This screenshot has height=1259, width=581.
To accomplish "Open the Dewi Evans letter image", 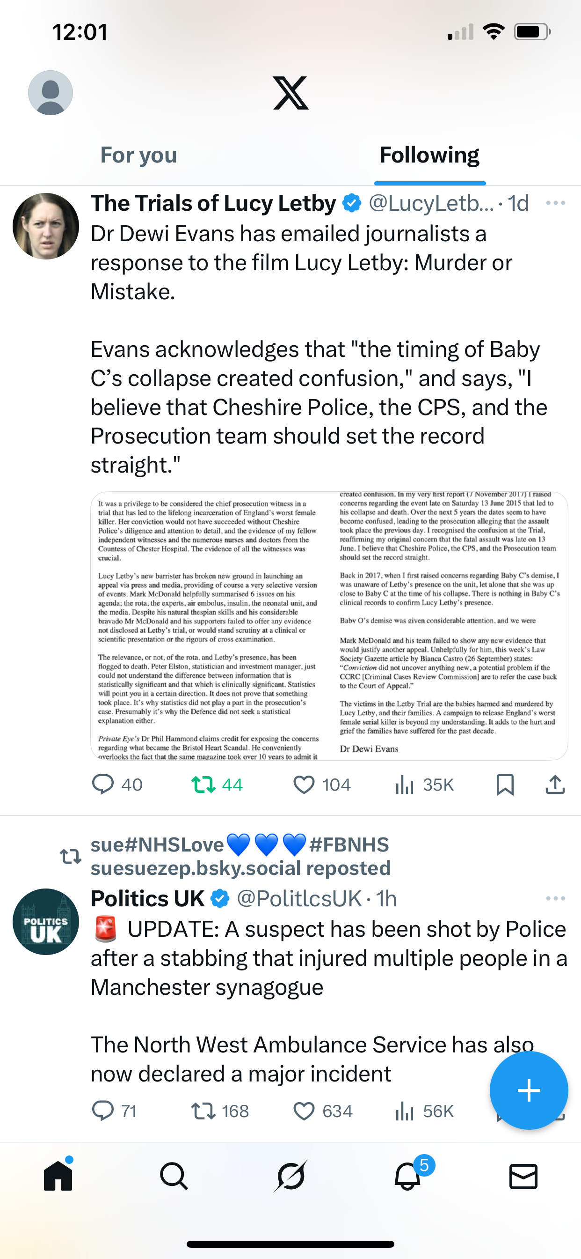I will point(329,626).
